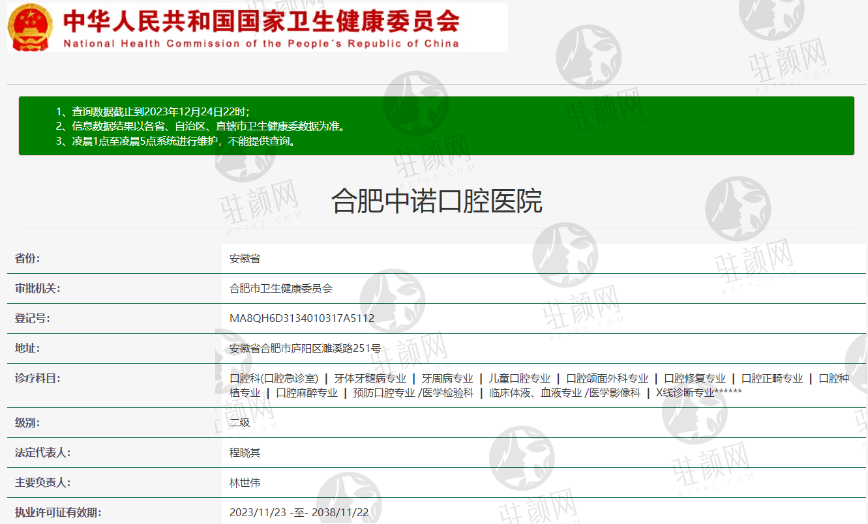Click the text 口腔修复专业

695,379
